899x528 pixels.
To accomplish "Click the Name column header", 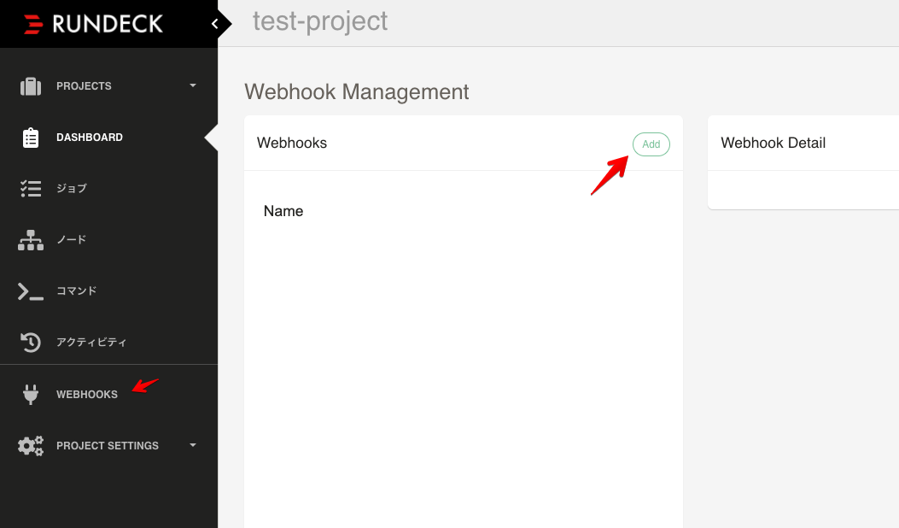I will click(283, 211).
